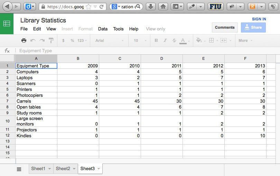Viewport: 280px width, 176px height.
Task: Go to browser home page icon
Action: point(163,7)
